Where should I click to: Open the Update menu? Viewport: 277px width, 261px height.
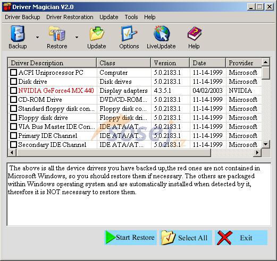pyautogui.click(x=109, y=17)
